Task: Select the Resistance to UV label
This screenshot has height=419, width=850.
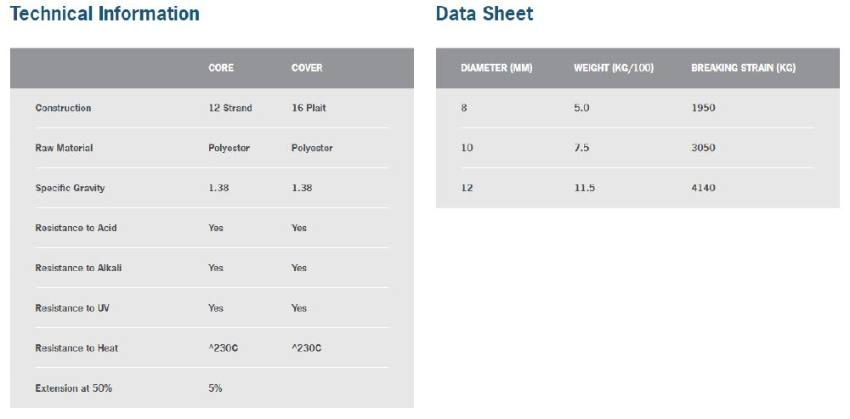Action: [72, 308]
